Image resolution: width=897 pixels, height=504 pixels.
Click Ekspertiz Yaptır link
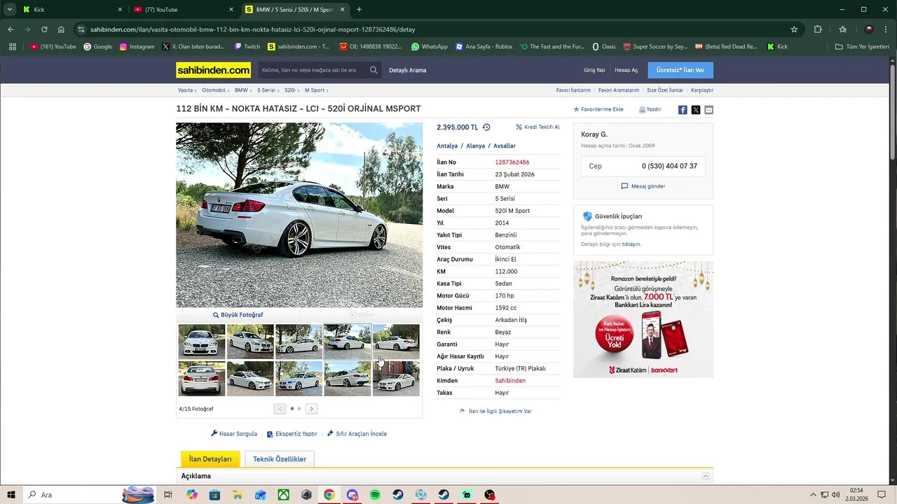(292, 434)
